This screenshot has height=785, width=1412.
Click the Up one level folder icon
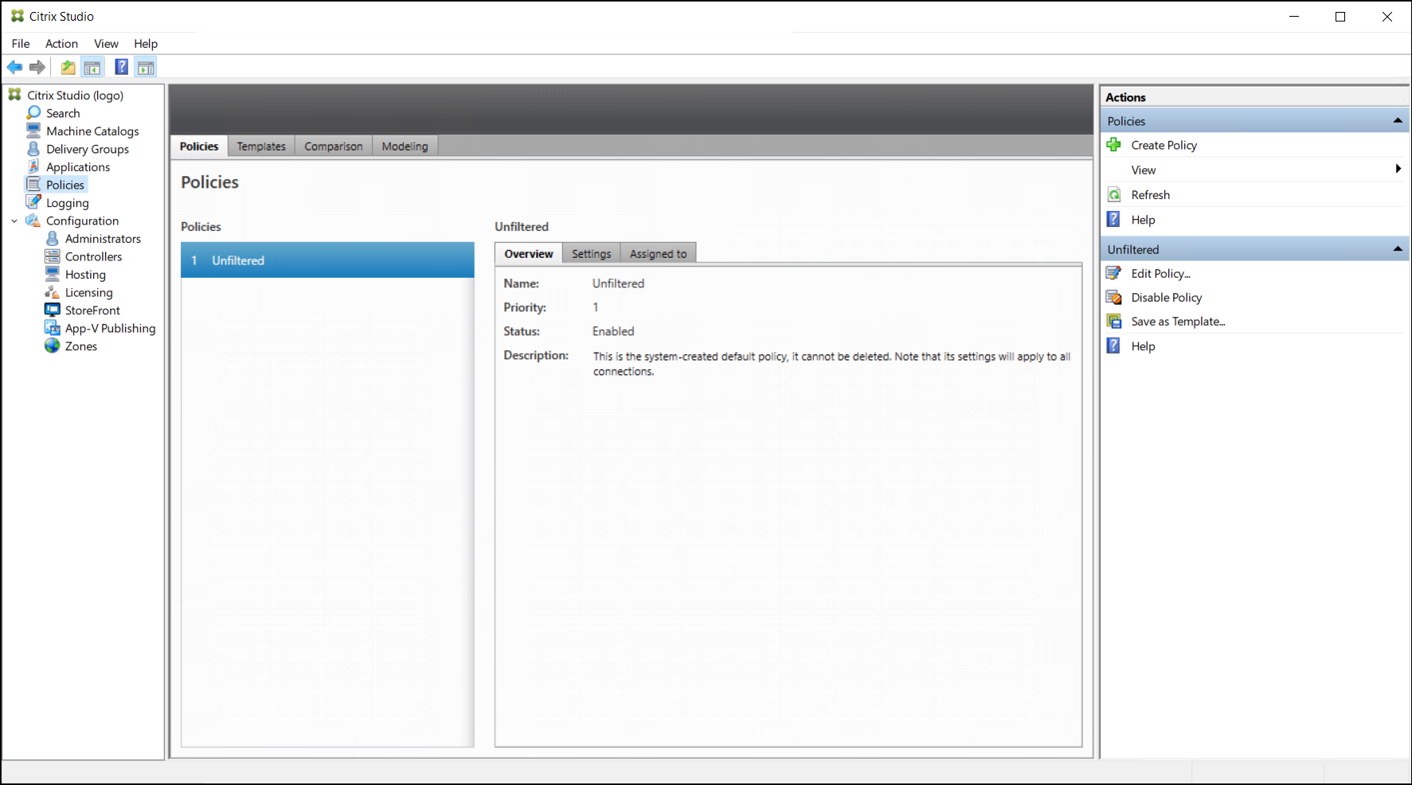pyautogui.click(x=68, y=68)
